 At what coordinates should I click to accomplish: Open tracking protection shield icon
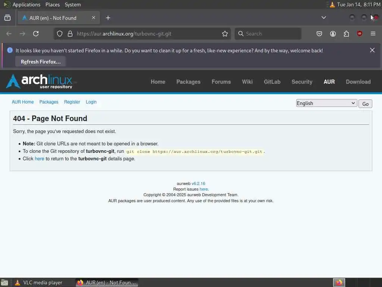click(x=60, y=34)
